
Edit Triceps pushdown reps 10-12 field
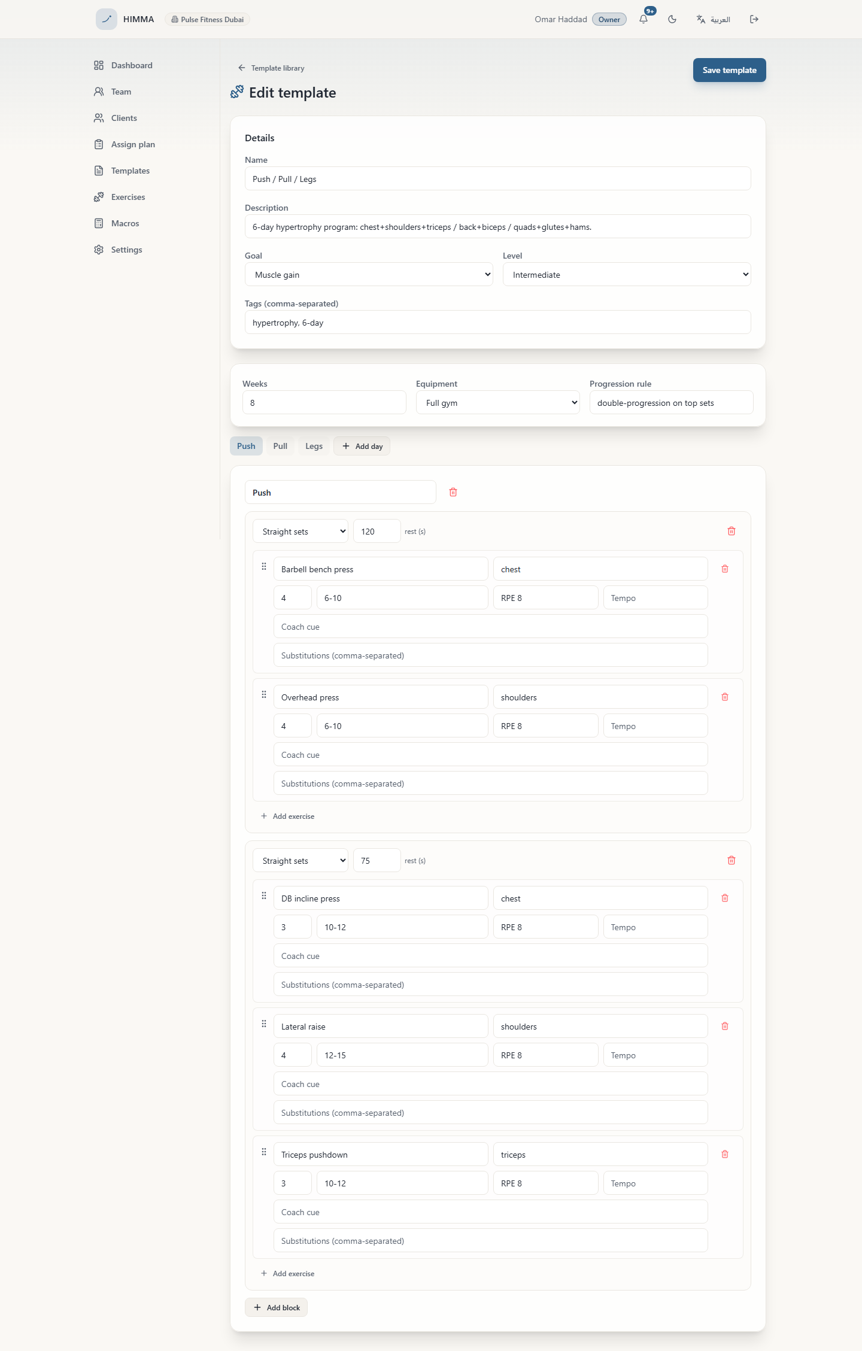402,1183
